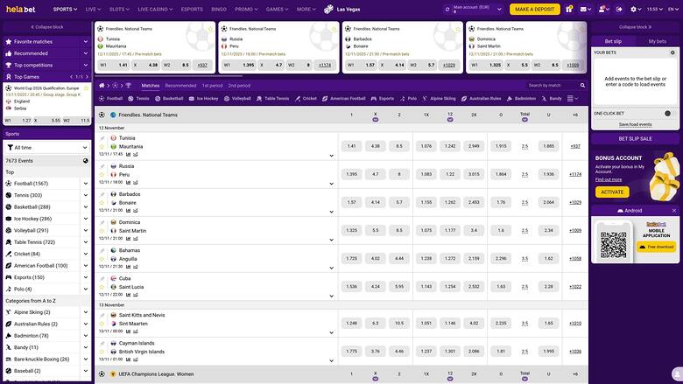Open the messages envelope icon

(583, 9)
